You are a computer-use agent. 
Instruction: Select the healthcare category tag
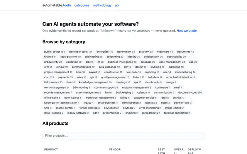[165, 52]
